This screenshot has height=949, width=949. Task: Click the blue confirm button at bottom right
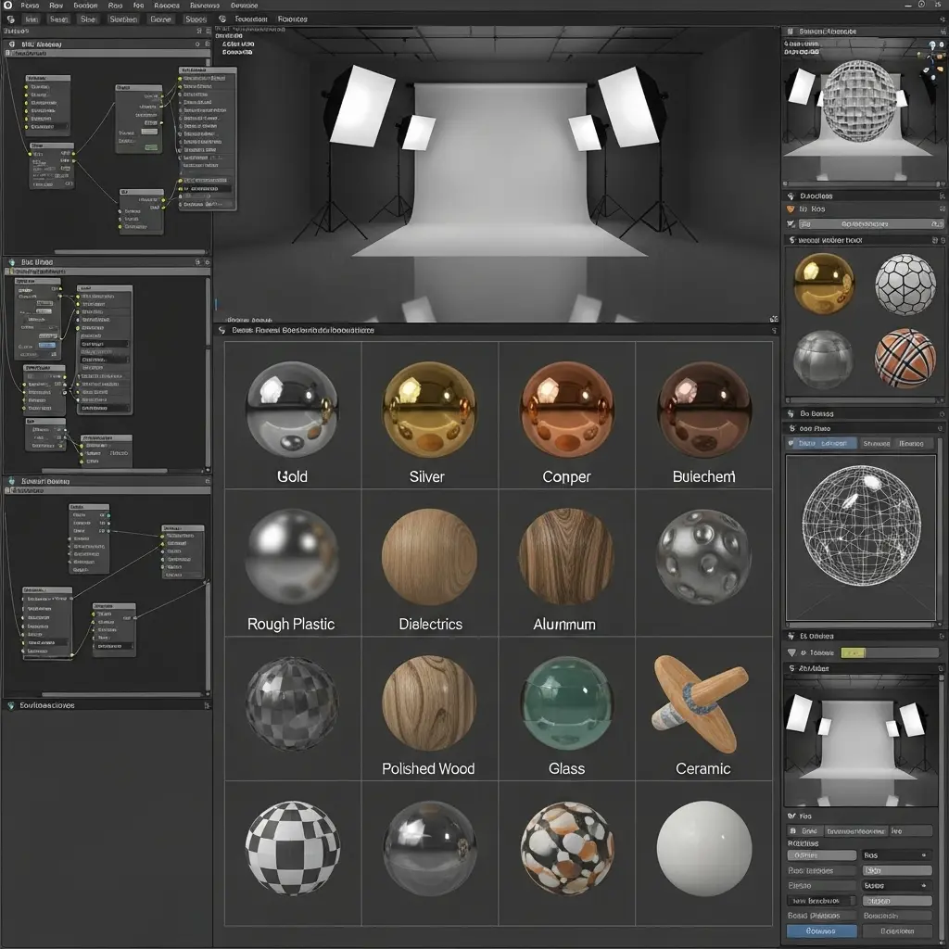(822, 930)
